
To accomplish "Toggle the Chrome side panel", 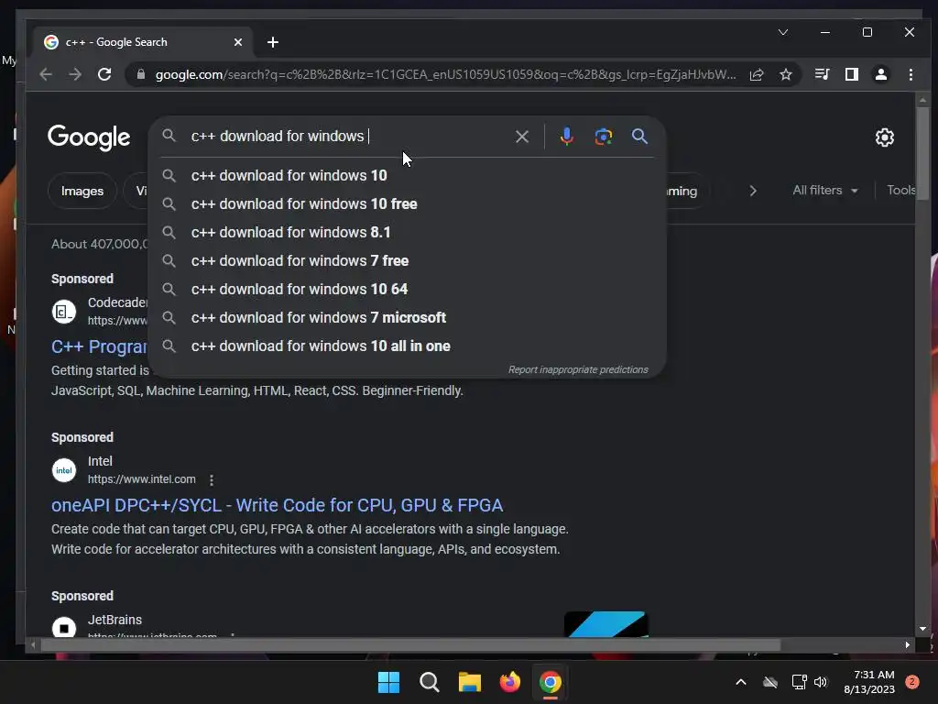I will tap(852, 74).
